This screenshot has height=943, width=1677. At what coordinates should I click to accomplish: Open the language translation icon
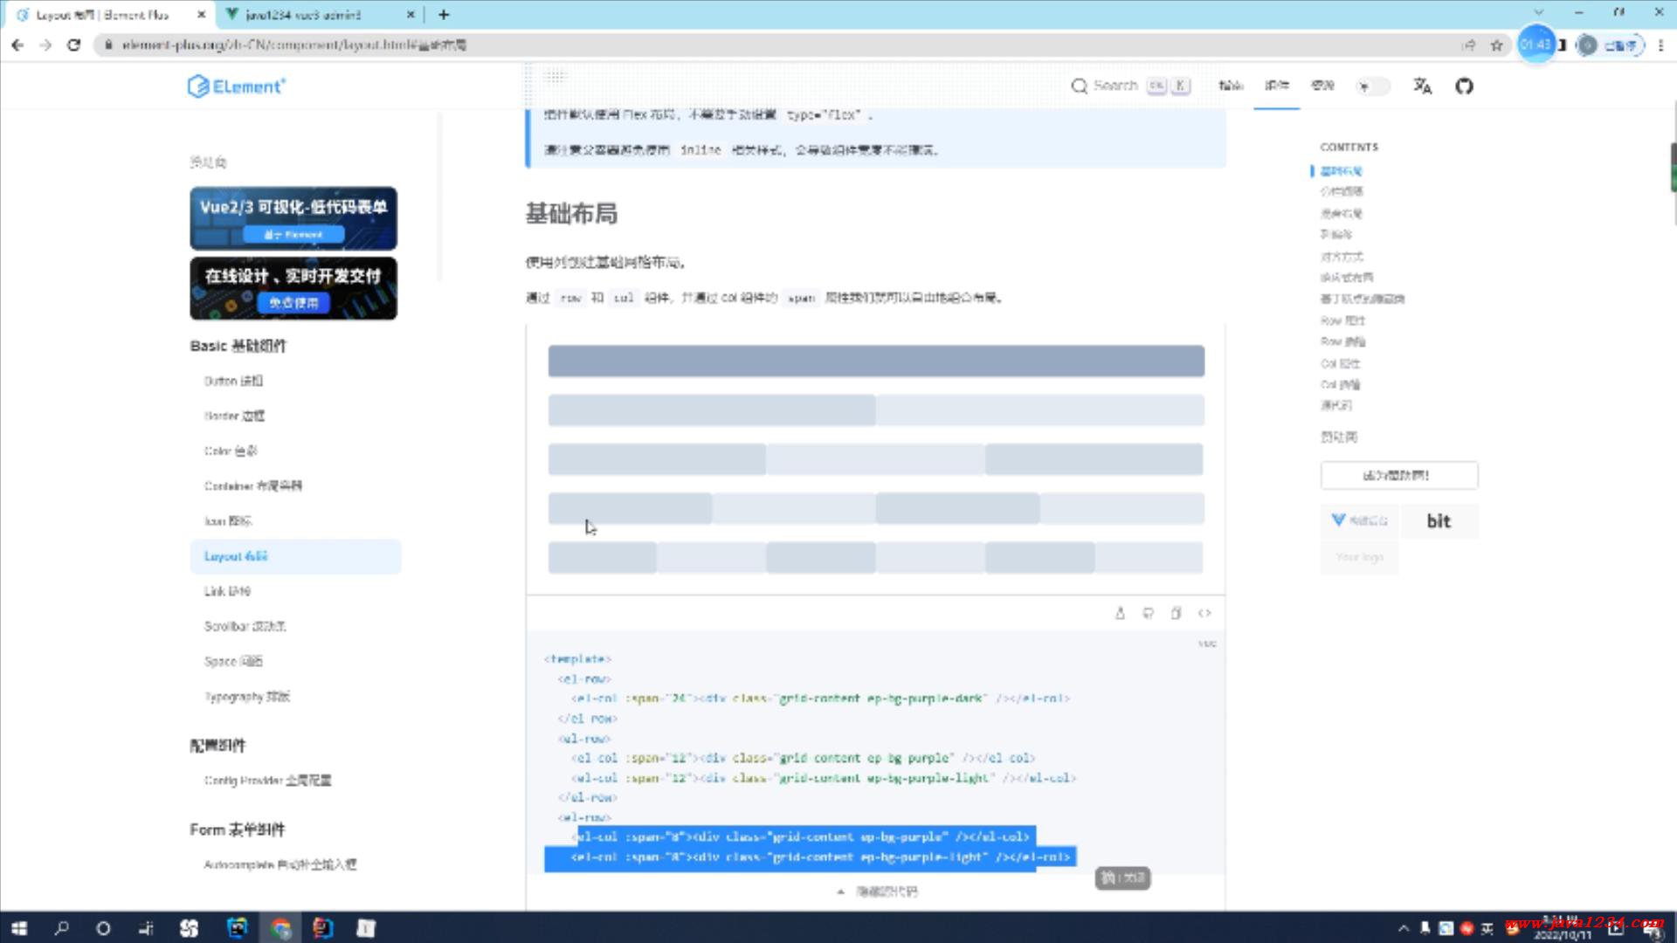click(1422, 86)
